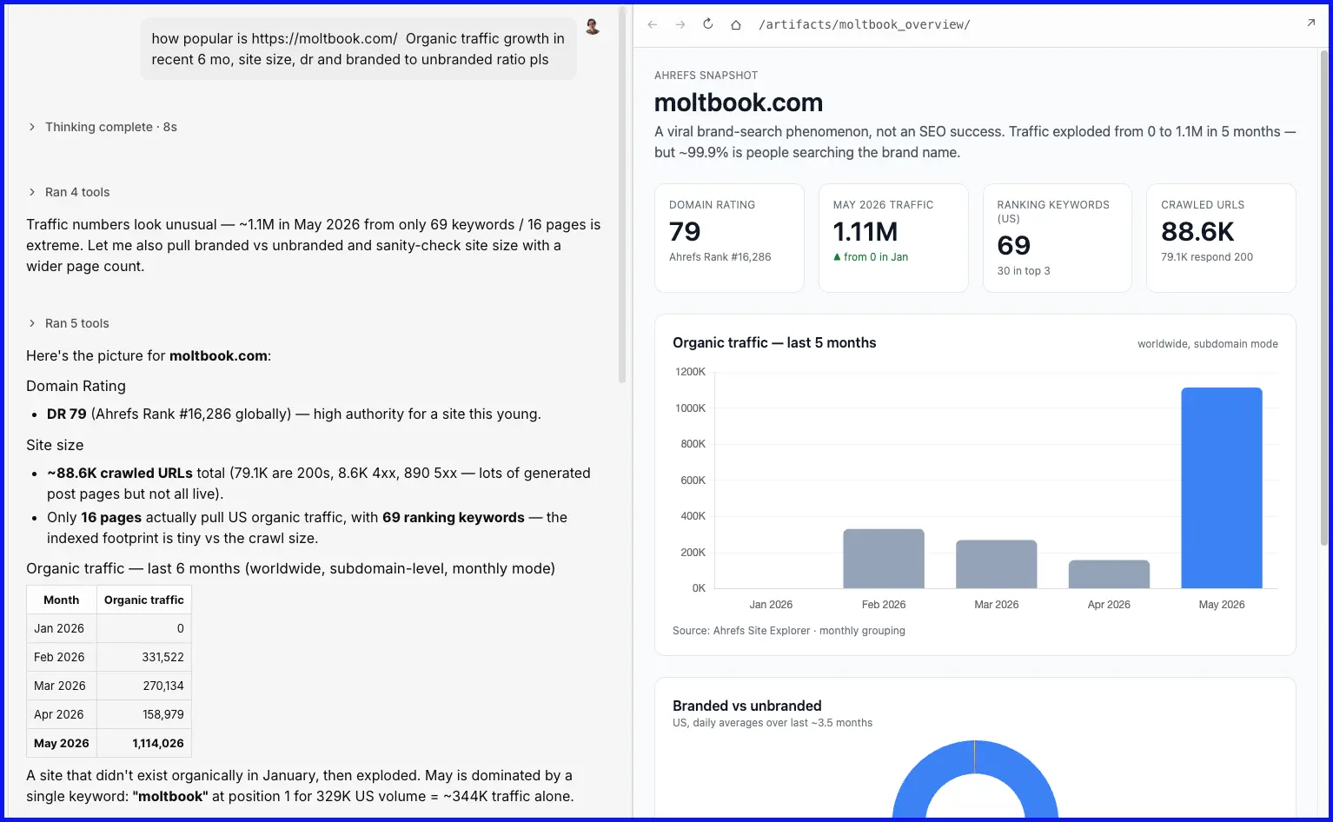Click '79.1K respond 200' text
This screenshot has width=1333, height=822.
(x=1207, y=257)
